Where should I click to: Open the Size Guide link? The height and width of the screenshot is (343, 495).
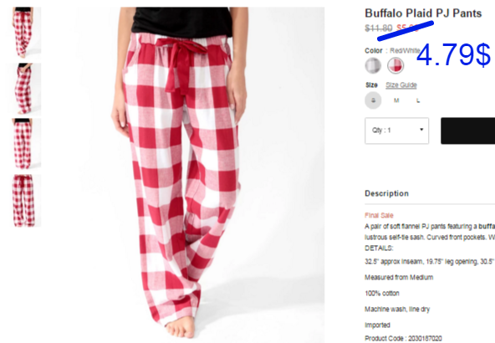click(x=401, y=85)
